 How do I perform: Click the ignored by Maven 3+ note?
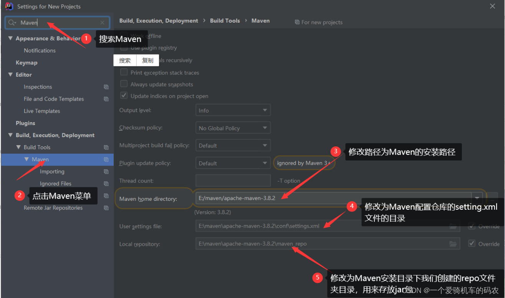pos(304,163)
